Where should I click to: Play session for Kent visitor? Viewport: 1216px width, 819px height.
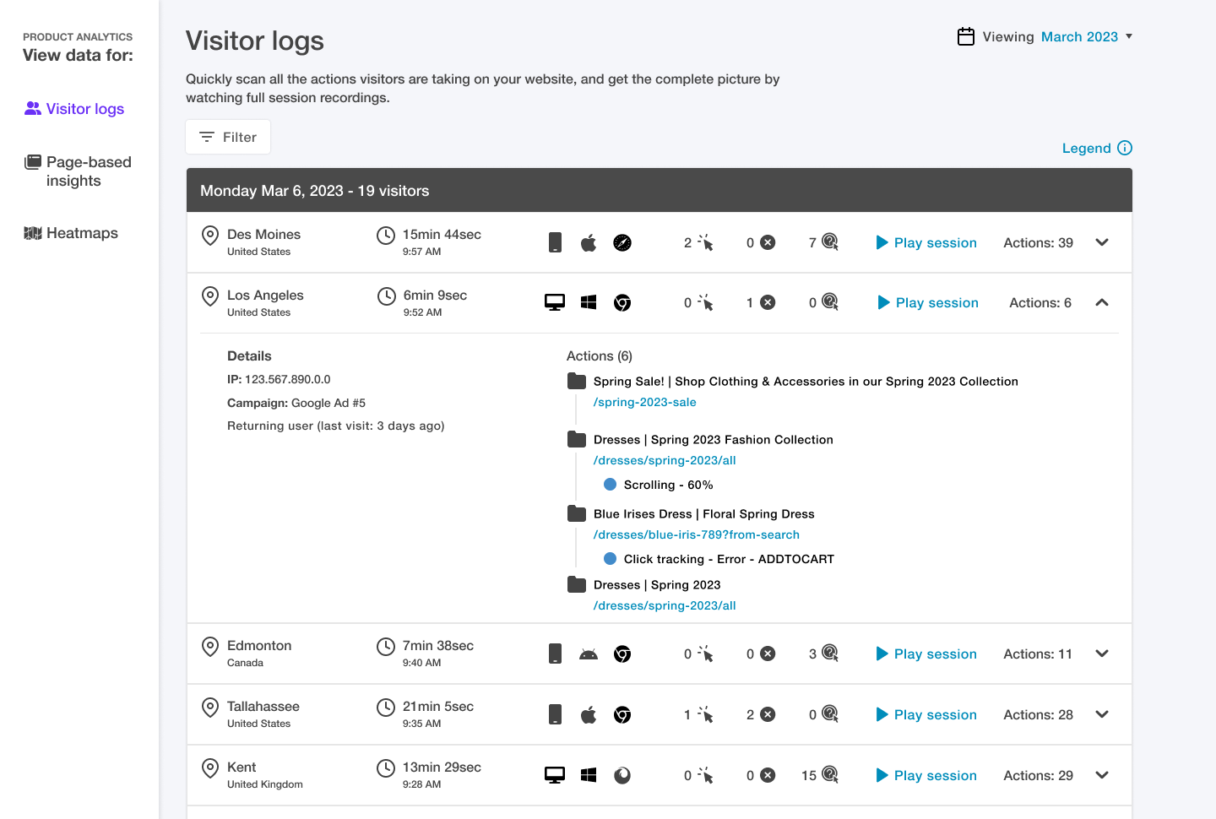point(926,775)
